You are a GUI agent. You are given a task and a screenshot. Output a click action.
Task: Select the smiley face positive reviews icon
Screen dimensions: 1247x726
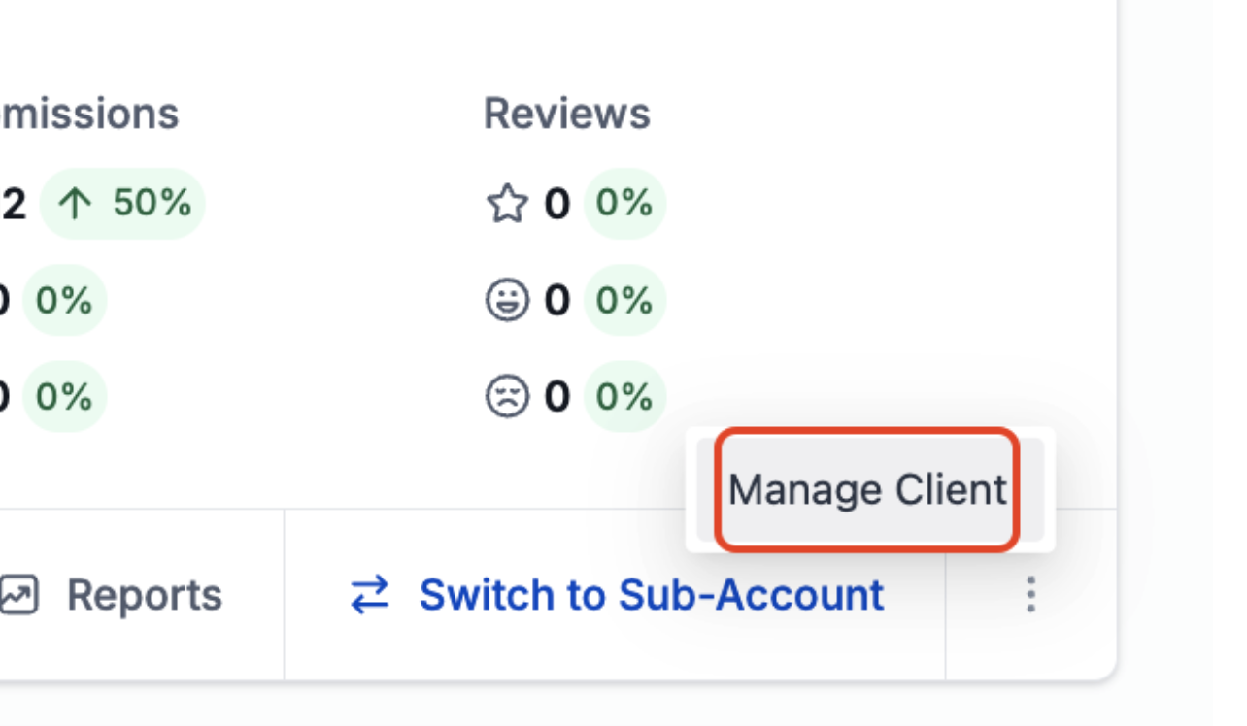507,300
